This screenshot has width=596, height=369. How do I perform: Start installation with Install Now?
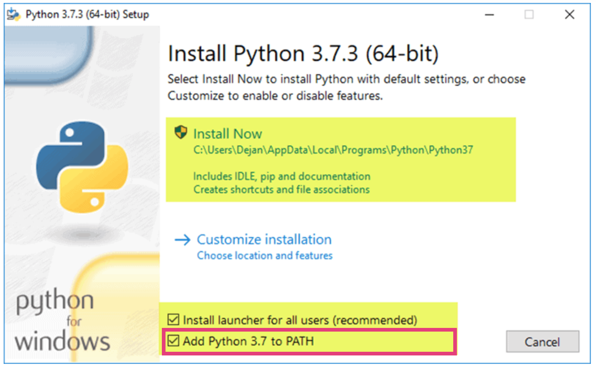(228, 134)
